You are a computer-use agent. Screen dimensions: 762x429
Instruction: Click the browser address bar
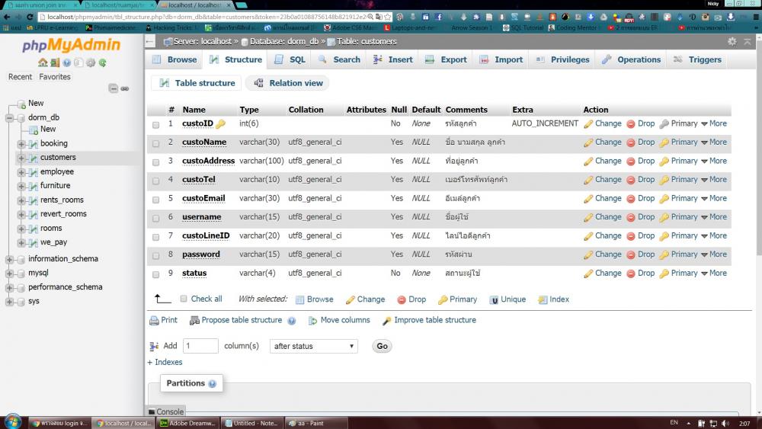click(x=208, y=17)
